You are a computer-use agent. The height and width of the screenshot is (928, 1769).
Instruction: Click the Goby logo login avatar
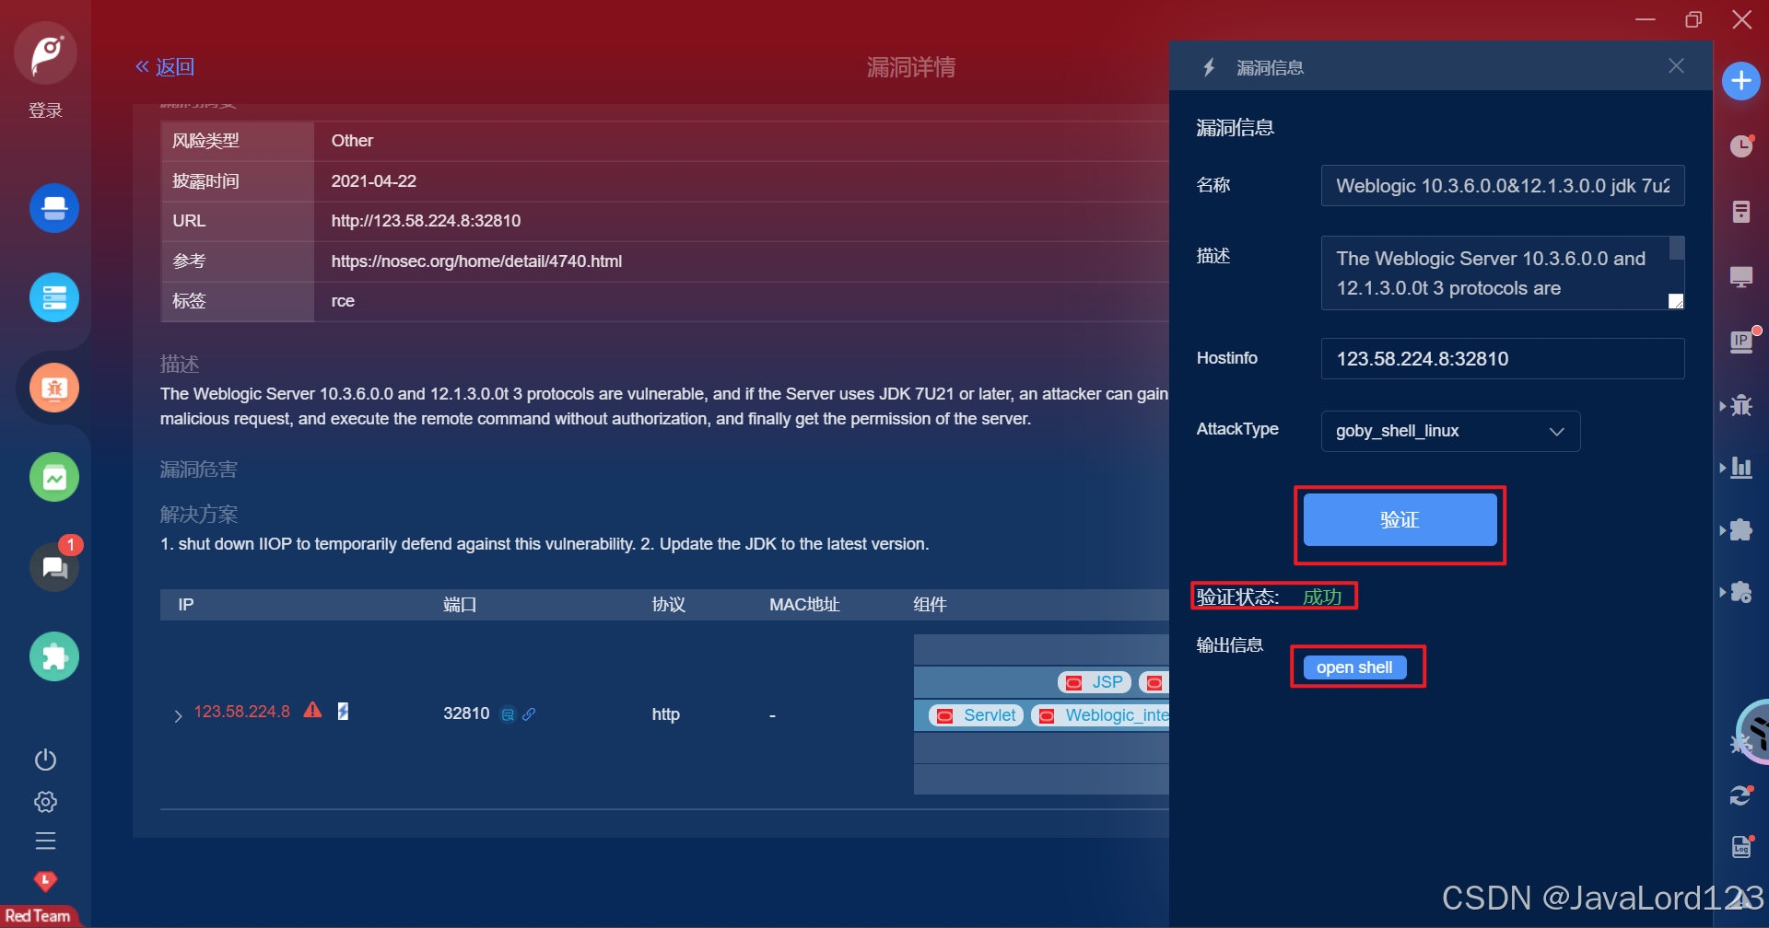click(45, 53)
